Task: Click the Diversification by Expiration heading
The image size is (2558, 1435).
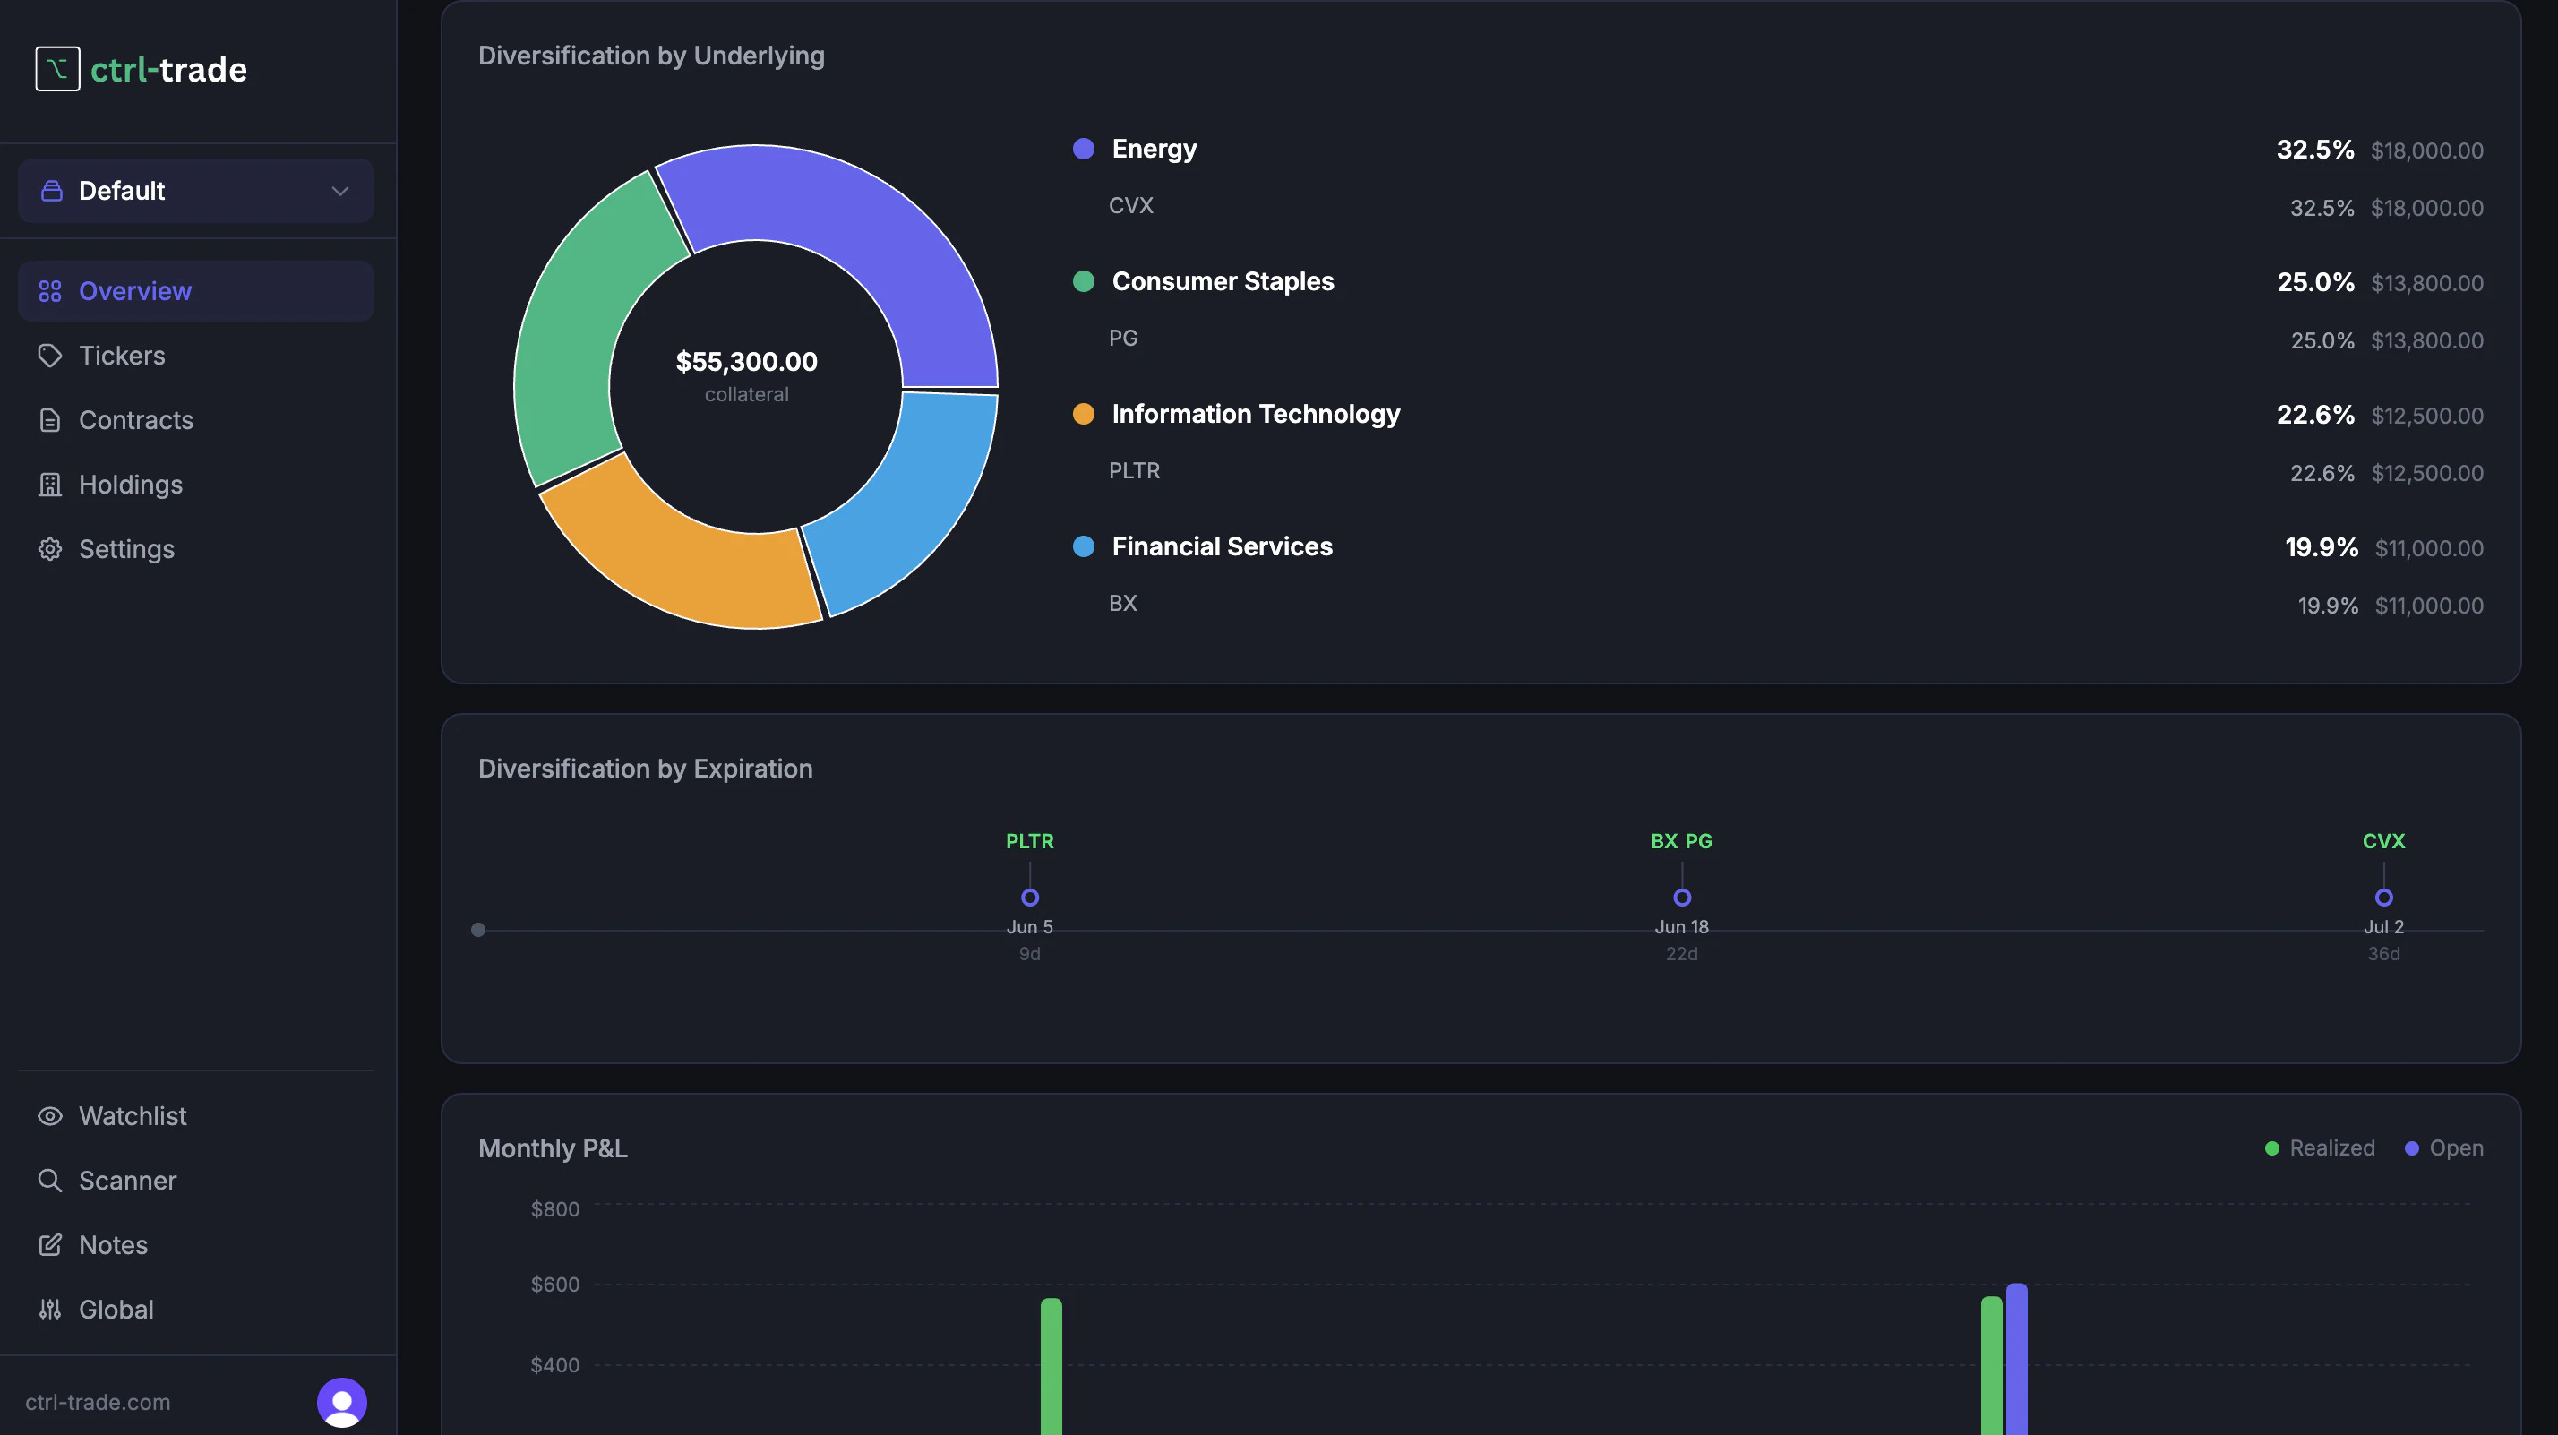Action: tap(646, 769)
